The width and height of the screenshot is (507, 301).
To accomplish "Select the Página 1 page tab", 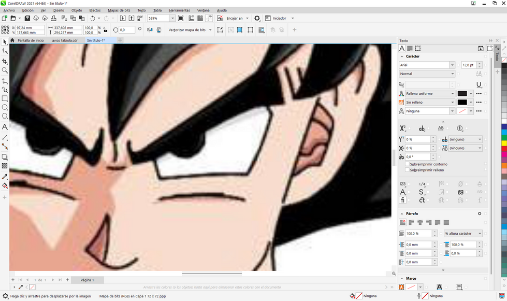I will pos(87,280).
